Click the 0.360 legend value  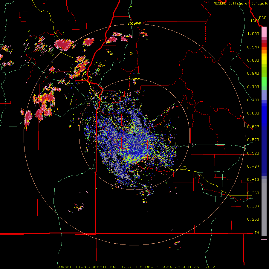(x=253, y=193)
